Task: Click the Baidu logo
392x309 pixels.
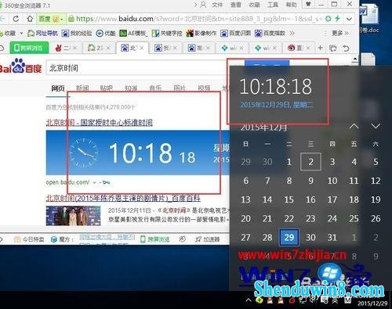Action: tap(21, 66)
